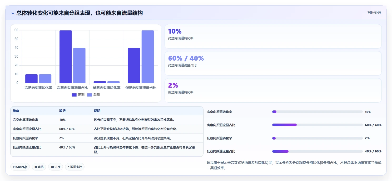Toggle the 后期 legend swatch

click(x=90, y=95)
